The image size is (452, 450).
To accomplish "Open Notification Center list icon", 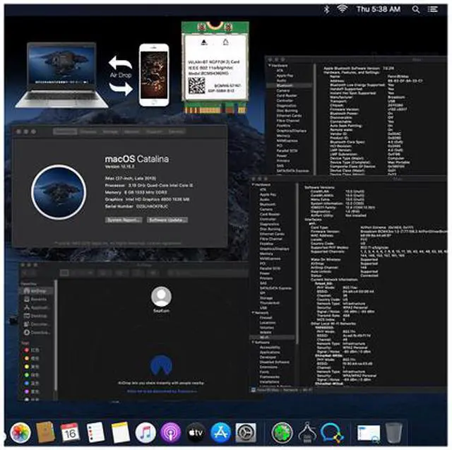I will coord(433,9).
